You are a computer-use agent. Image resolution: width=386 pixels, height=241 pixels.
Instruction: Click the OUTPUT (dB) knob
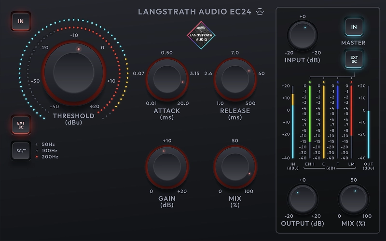point(303,199)
